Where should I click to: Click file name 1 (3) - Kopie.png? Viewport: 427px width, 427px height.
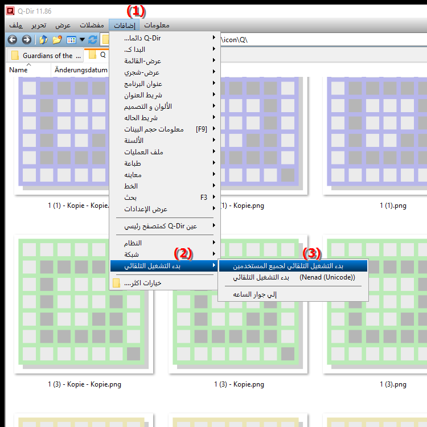point(239,384)
